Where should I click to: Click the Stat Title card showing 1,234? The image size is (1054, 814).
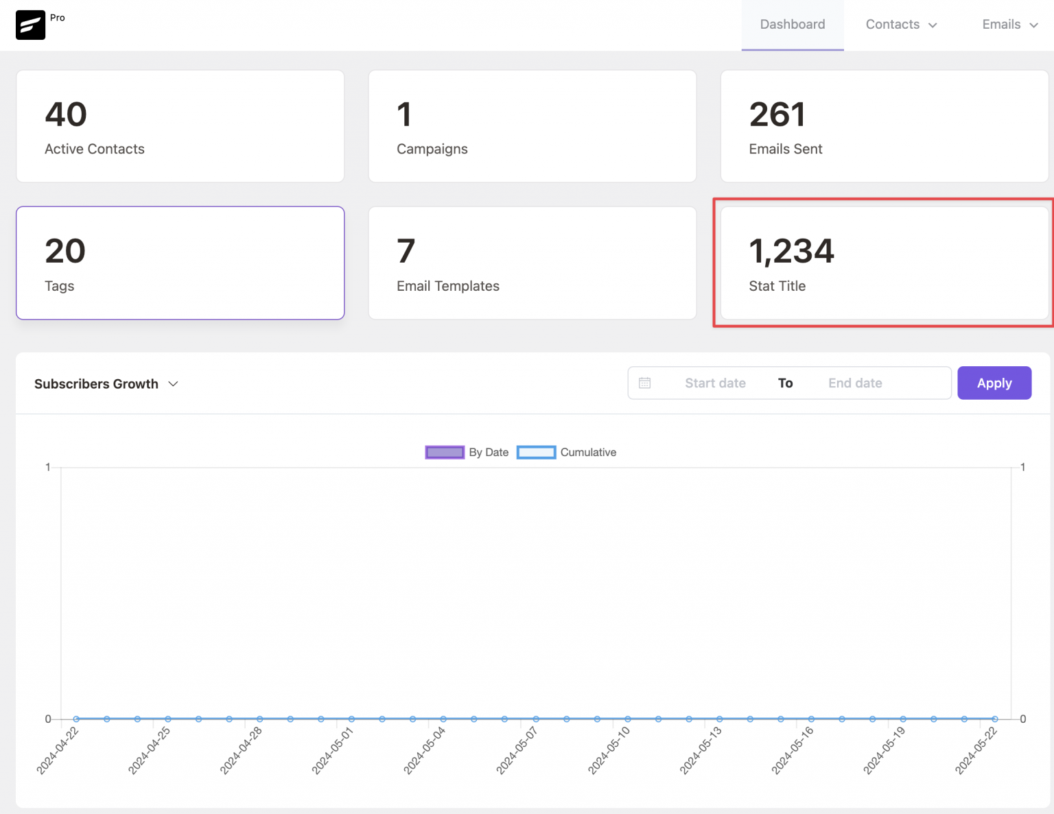coord(883,263)
